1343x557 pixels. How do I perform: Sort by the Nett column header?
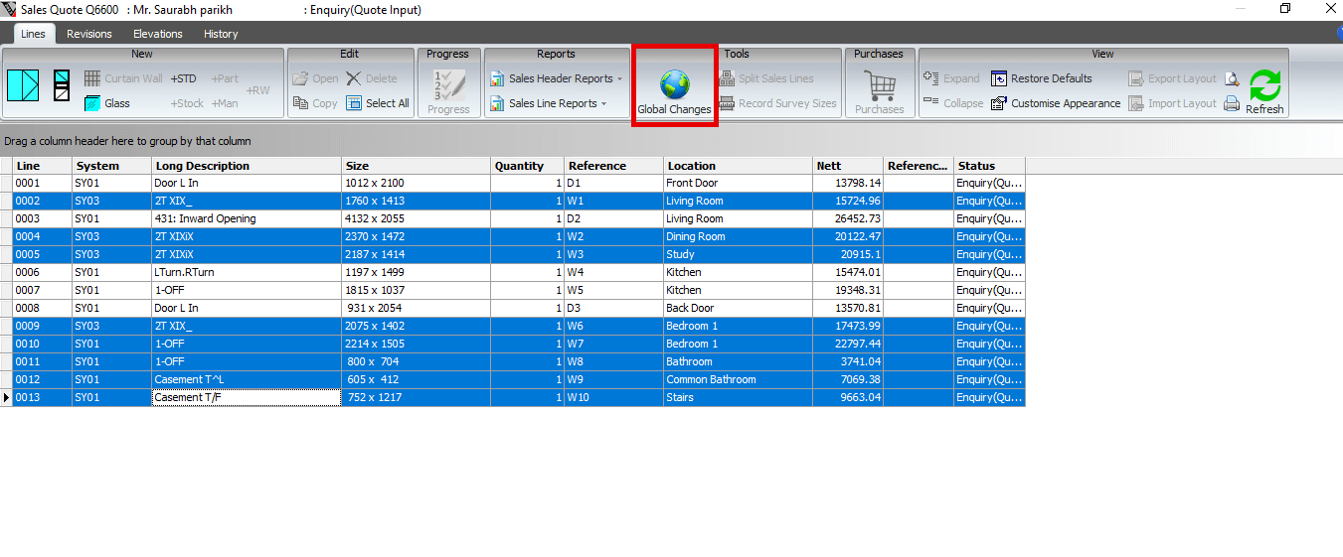[x=847, y=166]
